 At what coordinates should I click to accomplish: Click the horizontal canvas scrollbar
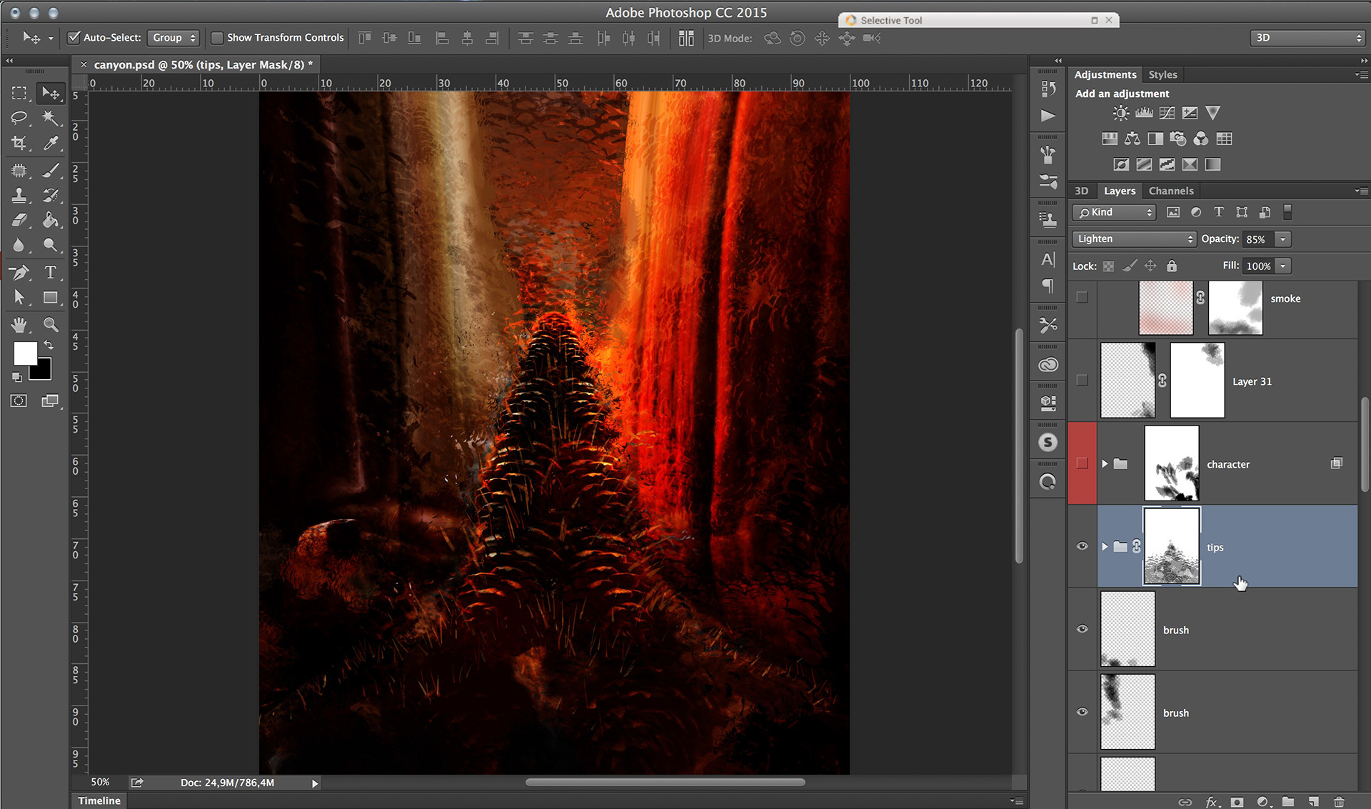pyautogui.click(x=666, y=783)
